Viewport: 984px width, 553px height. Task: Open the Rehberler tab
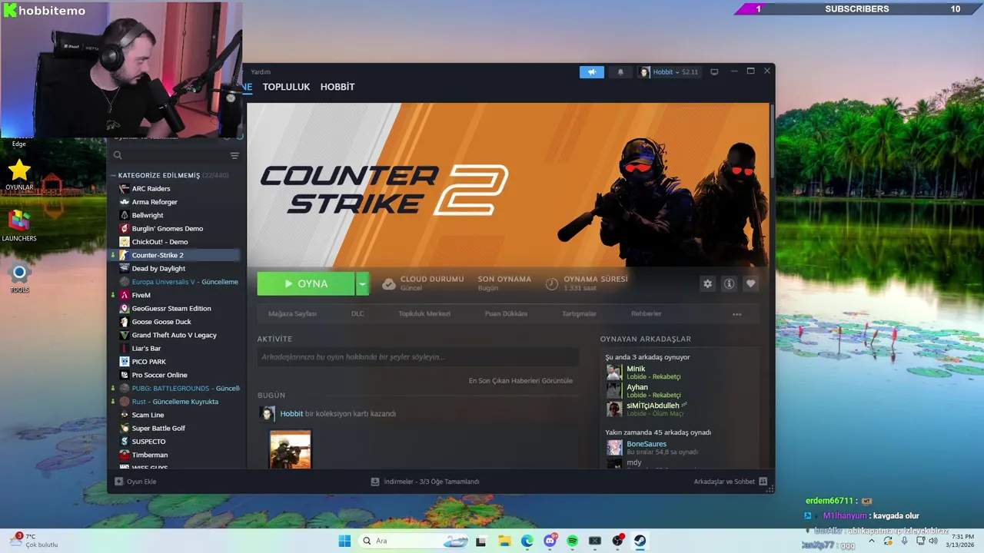point(647,313)
